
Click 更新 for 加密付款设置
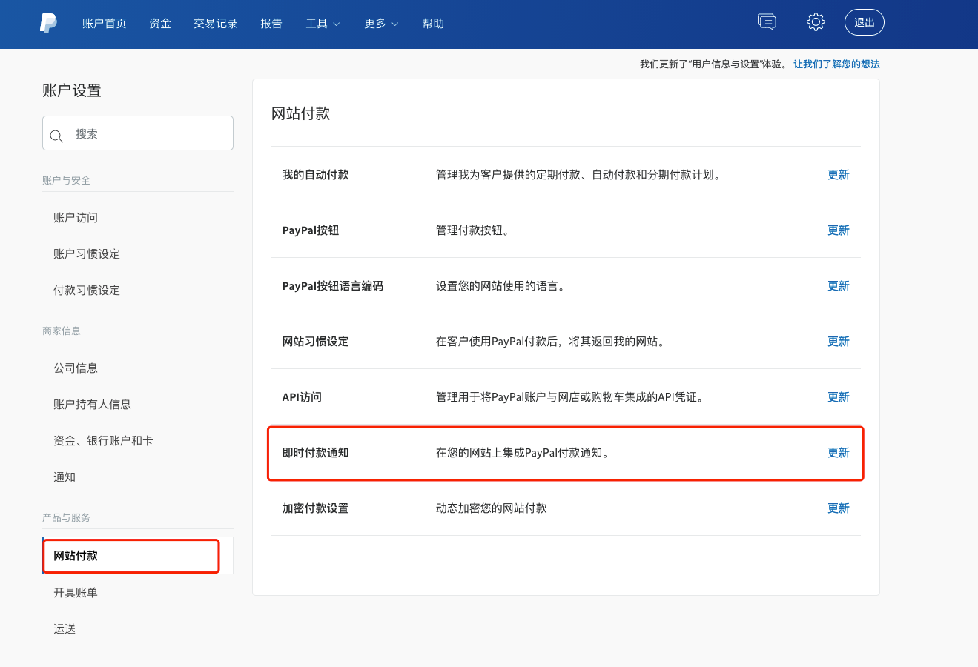coord(839,508)
